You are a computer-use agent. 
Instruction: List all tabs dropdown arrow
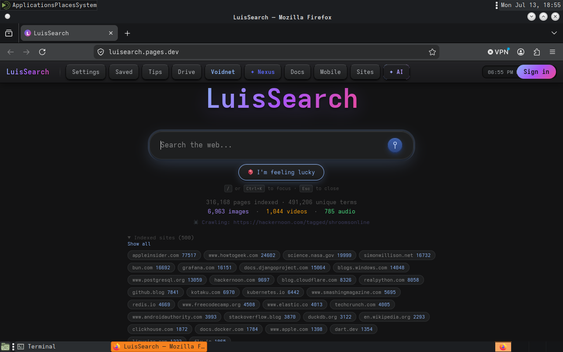(554, 33)
